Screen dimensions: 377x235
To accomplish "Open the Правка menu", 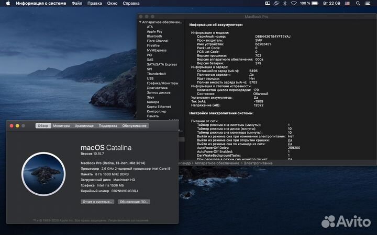I will (95, 3).
